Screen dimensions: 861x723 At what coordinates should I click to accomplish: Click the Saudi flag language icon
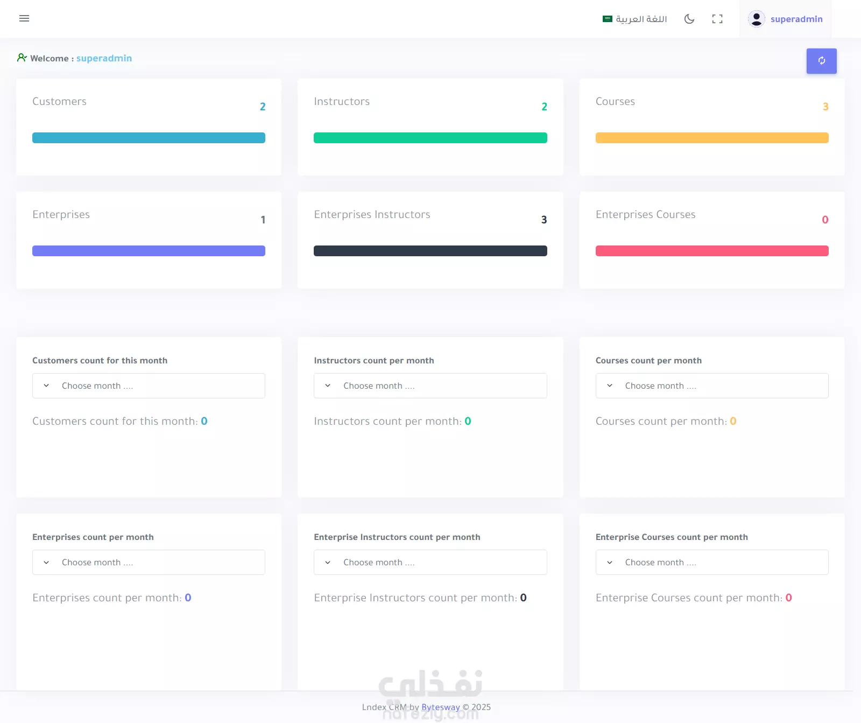click(x=608, y=19)
